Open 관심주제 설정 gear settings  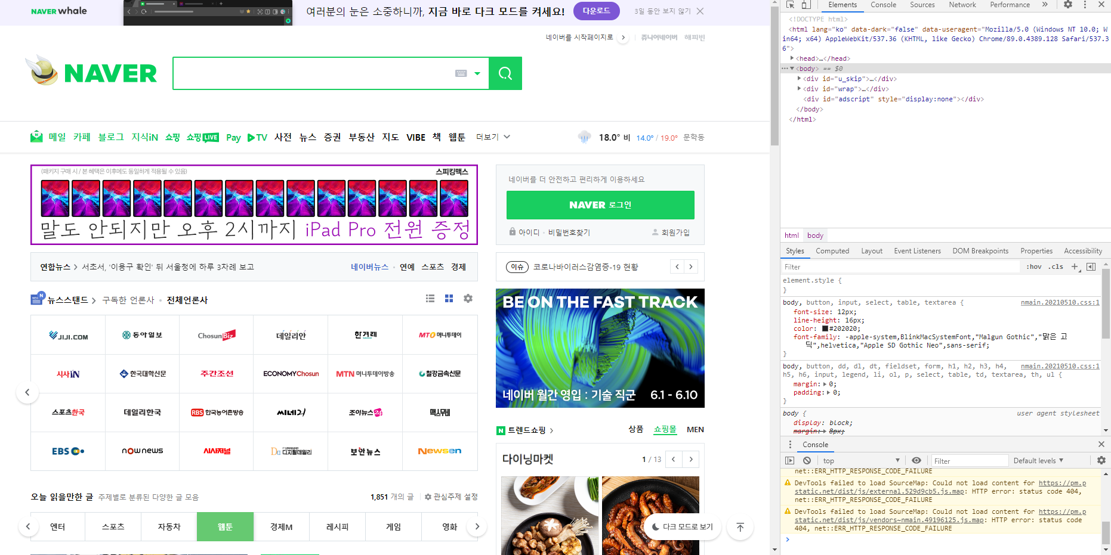pyautogui.click(x=451, y=497)
